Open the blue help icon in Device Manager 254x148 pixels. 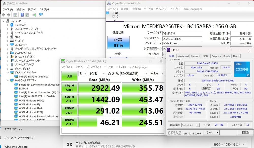pos(22,15)
